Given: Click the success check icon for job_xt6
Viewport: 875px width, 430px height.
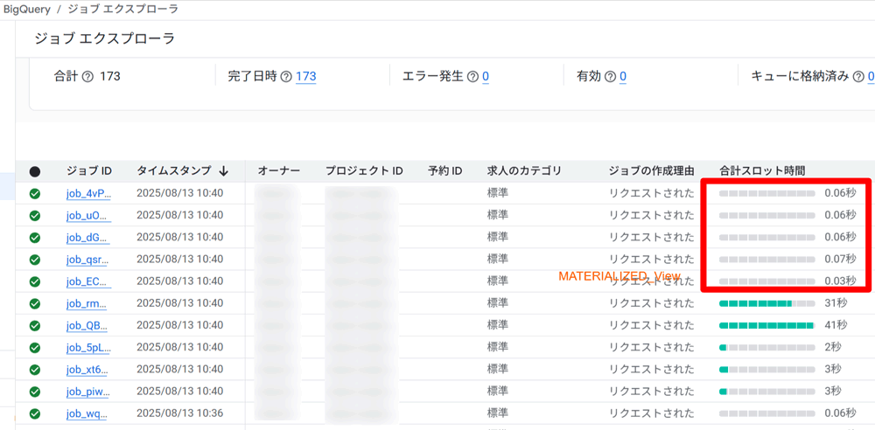Looking at the screenshot, I should pyautogui.click(x=35, y=369).
